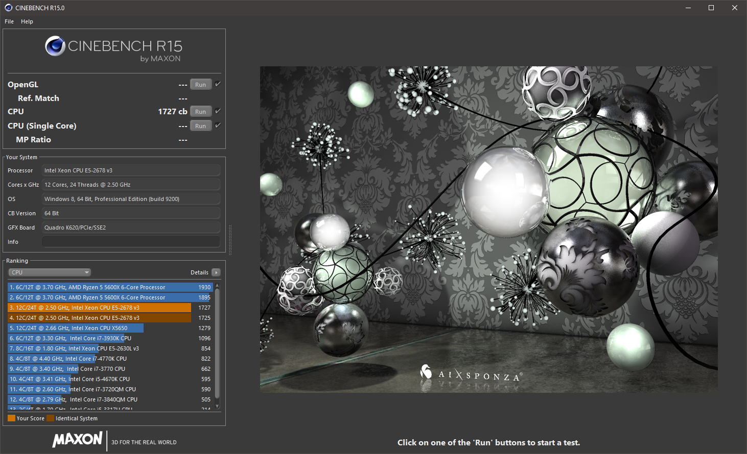This screenshot has height=454, width=747.
Task: Select ranking row 11 Core i7-3720QM
Action: tap(110, 389)
